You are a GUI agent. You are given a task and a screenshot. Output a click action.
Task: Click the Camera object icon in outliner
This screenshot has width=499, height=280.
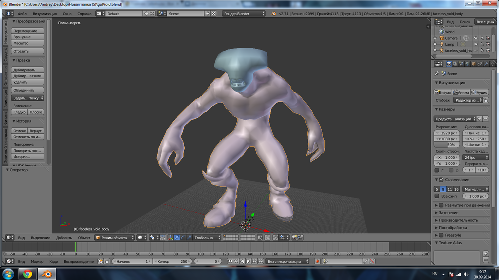coord(441,38)
